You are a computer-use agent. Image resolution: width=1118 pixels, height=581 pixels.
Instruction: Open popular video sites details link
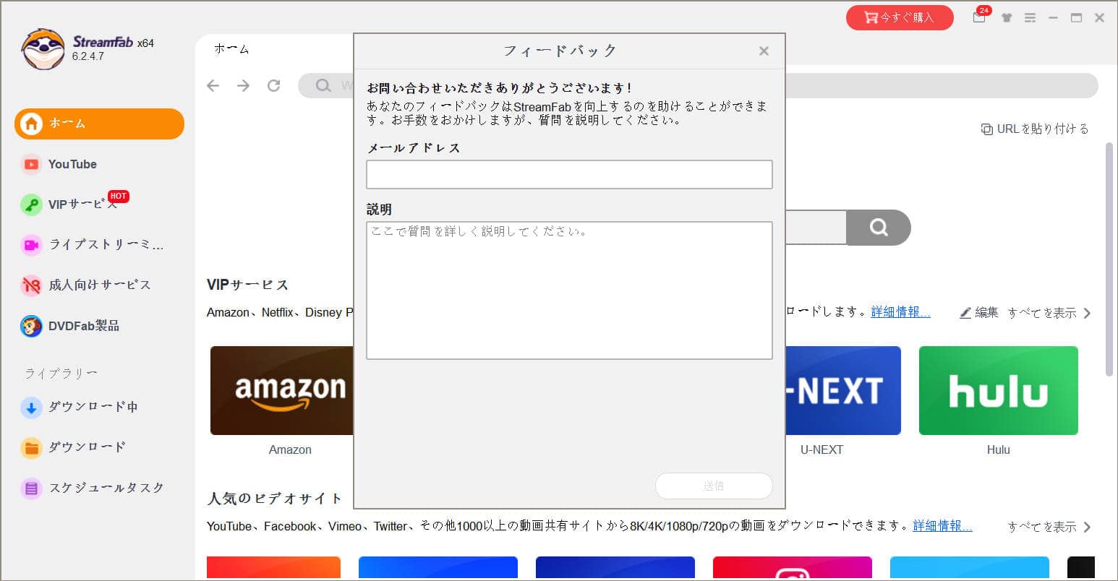[x=942, y=526]
